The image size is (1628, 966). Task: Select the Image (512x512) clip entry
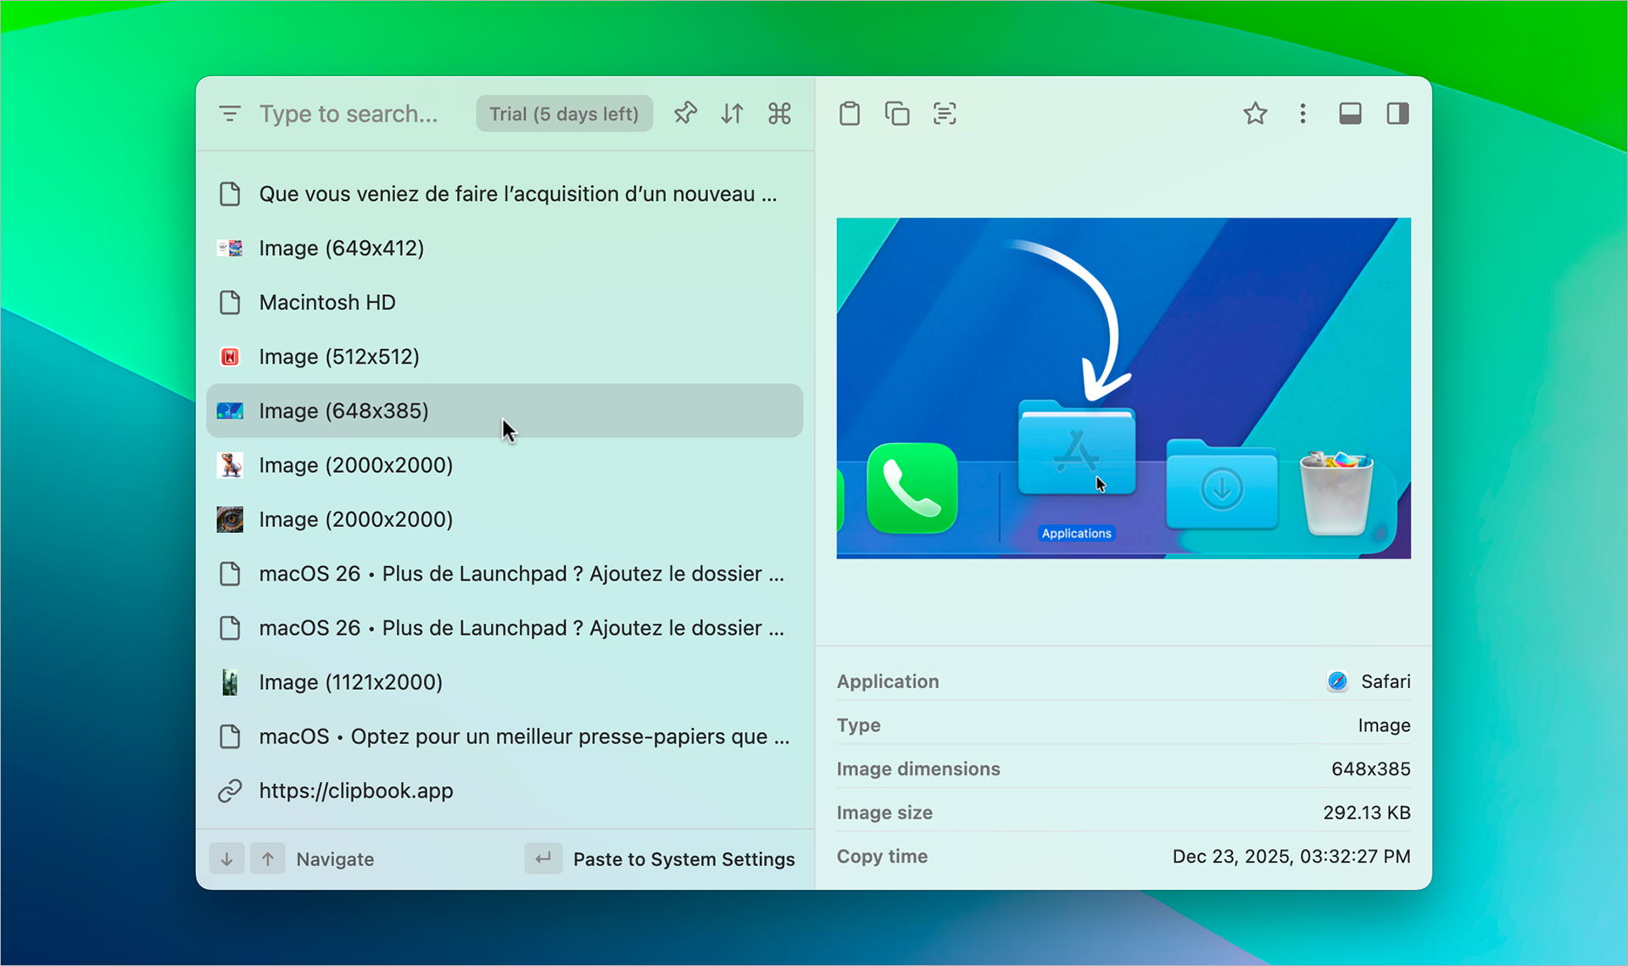[x=338, y=356]
